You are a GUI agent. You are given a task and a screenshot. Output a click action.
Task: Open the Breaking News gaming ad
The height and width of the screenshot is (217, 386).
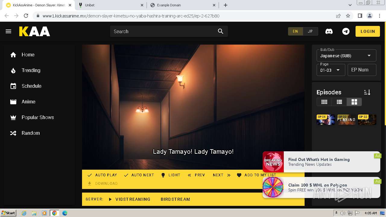tap(321, 162)
